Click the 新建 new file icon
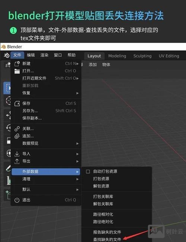The width and height of the screenshot is (186, 242). 17,64
